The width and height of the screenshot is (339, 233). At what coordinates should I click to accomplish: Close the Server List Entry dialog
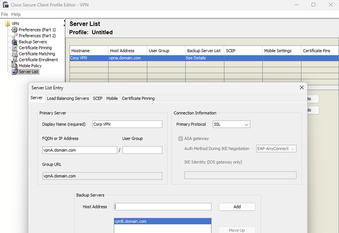302,88
